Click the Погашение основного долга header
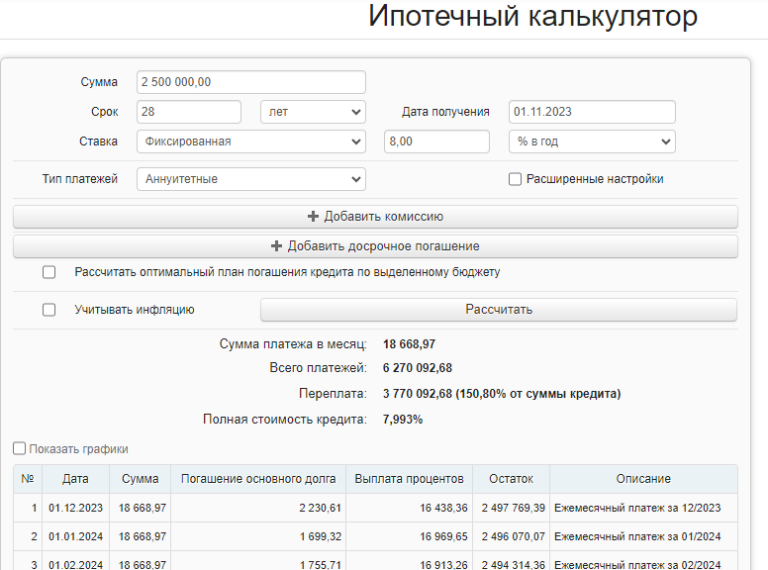Viewport: 768px width, 570px height. click(258, 479)
